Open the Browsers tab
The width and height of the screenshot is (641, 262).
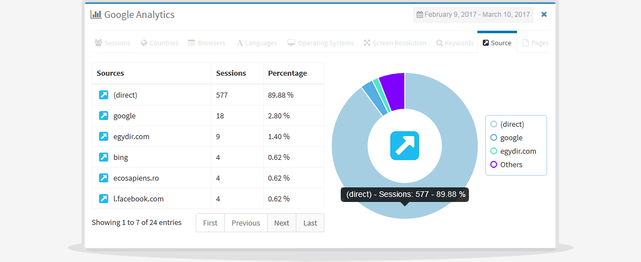(x=206, y=43)
